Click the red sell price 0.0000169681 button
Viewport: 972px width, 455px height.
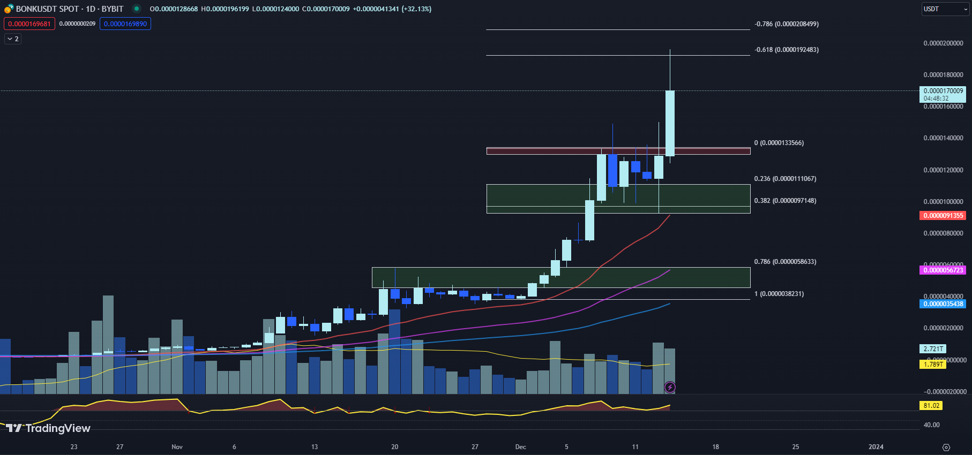coord(29,24)
